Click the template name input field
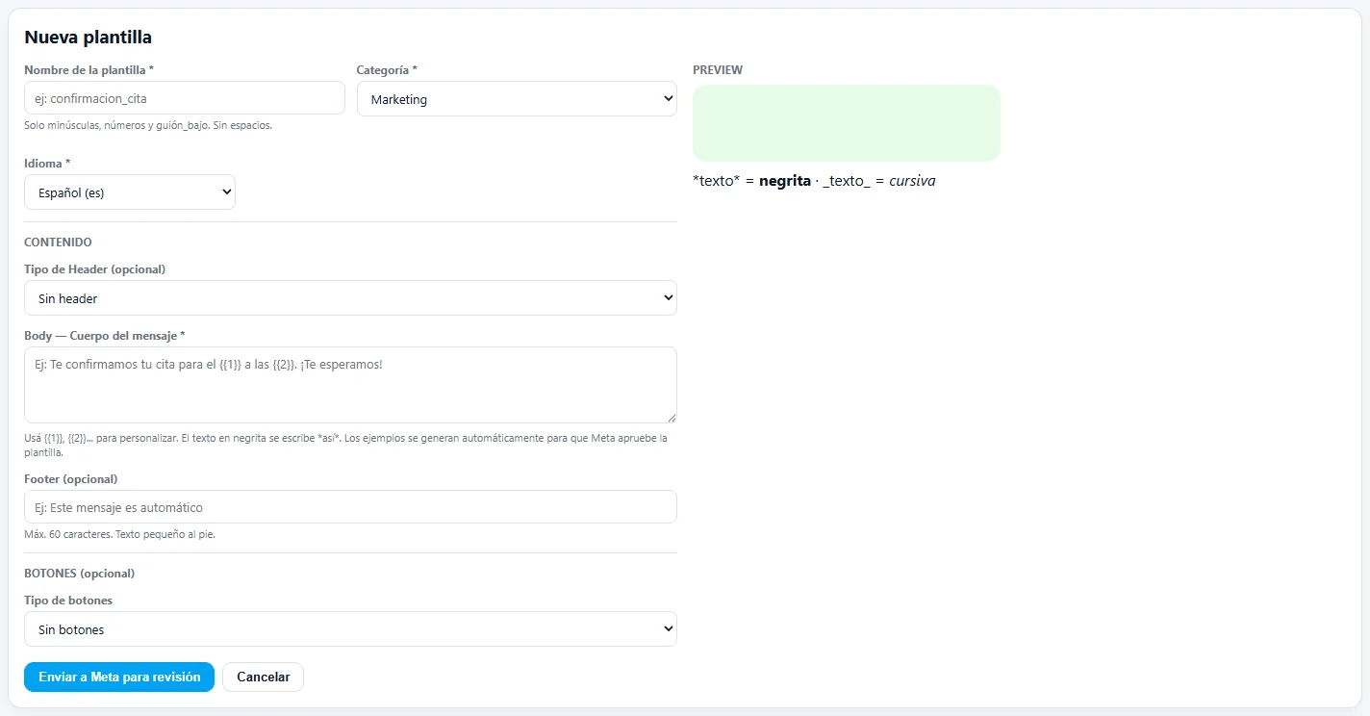1370x716 pixels. (x=184, y=98)
